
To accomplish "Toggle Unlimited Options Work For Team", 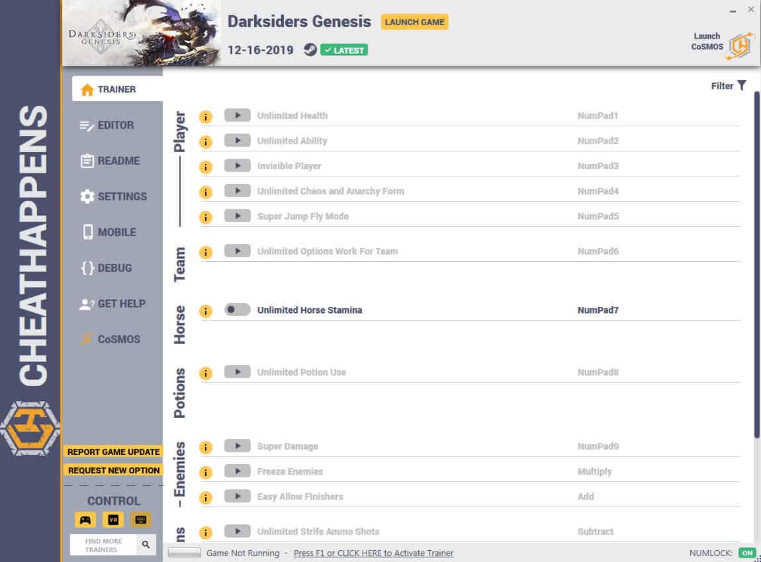I will click(238, 251).
